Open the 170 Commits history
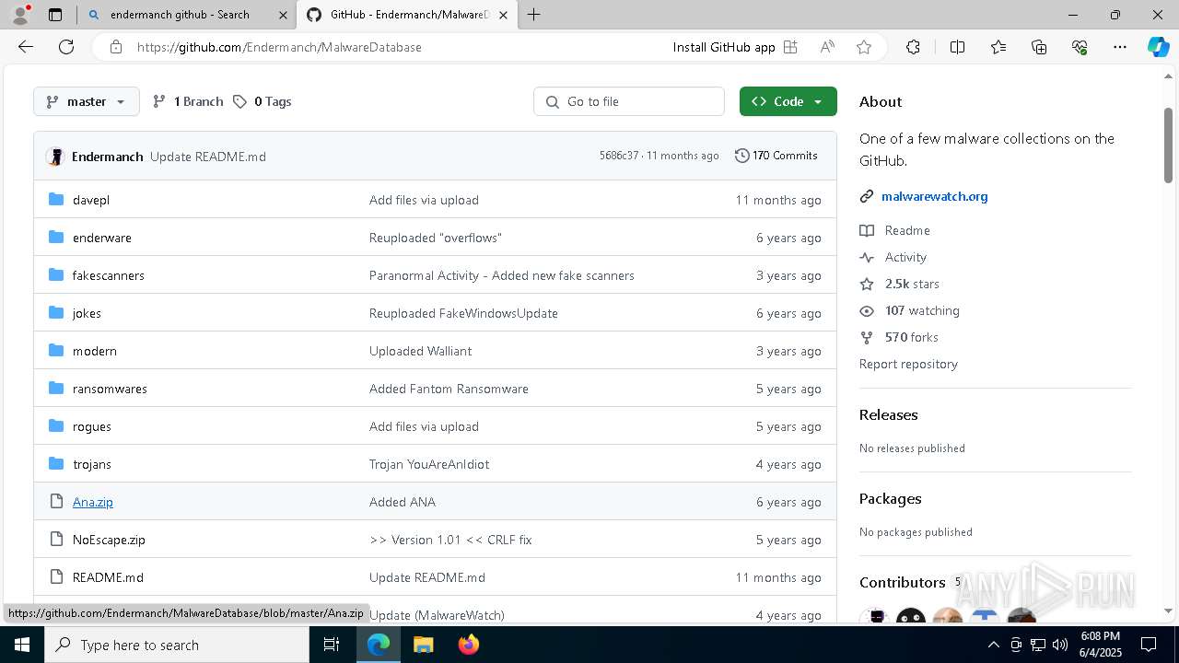This screenshot has height=663, width=1179. pyautogui.click(x=776, y=156)
